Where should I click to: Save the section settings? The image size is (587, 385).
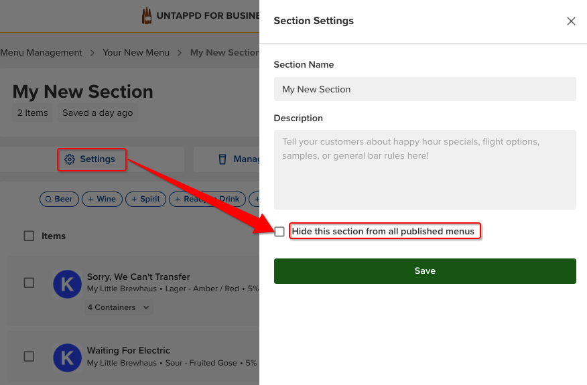[x=425, y=271]
